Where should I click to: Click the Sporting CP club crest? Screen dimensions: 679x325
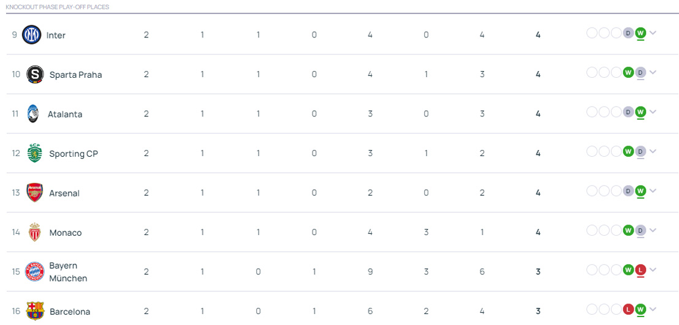[34, 154]
